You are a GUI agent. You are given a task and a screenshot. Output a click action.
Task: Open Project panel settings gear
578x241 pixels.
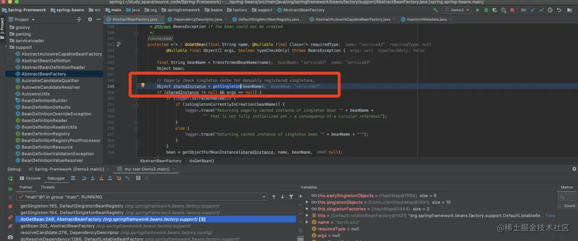click(90, 19)
